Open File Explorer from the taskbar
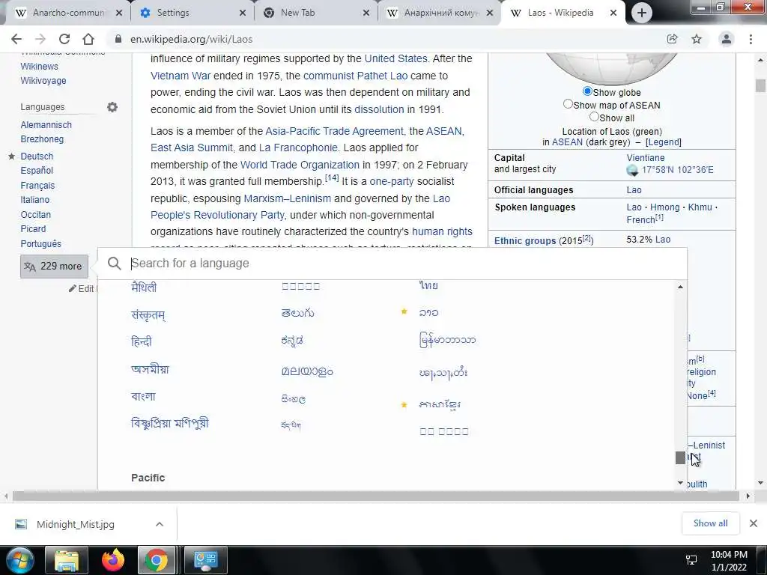767x575 pixels. pyautogui.click(x=67, y=560)
